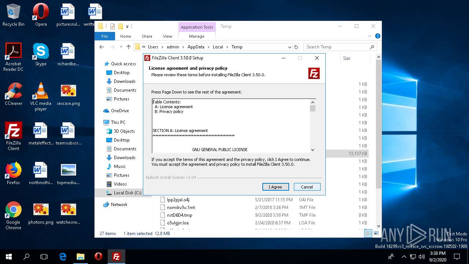The height and width of the screenshot is (264, 469).
Task: Select file nstD6D4.tmp
Action: [180, 215]
